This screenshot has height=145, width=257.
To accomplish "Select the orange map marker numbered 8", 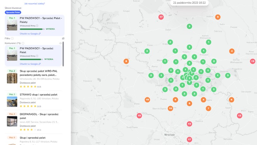I will coord(126,61).
